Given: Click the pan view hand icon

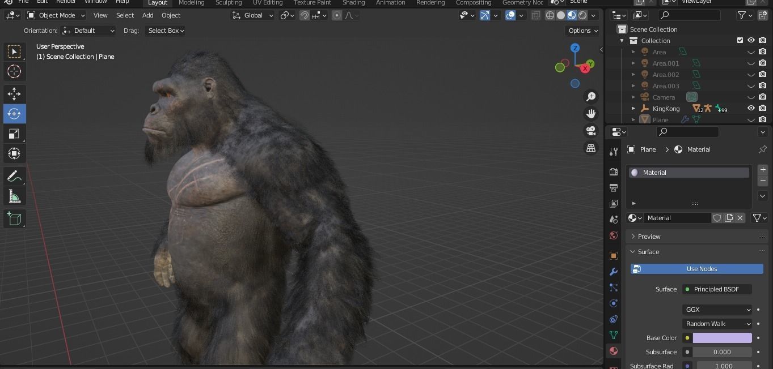Looking at the screenshot, I should pyautogui.click(x=591, y=114).
